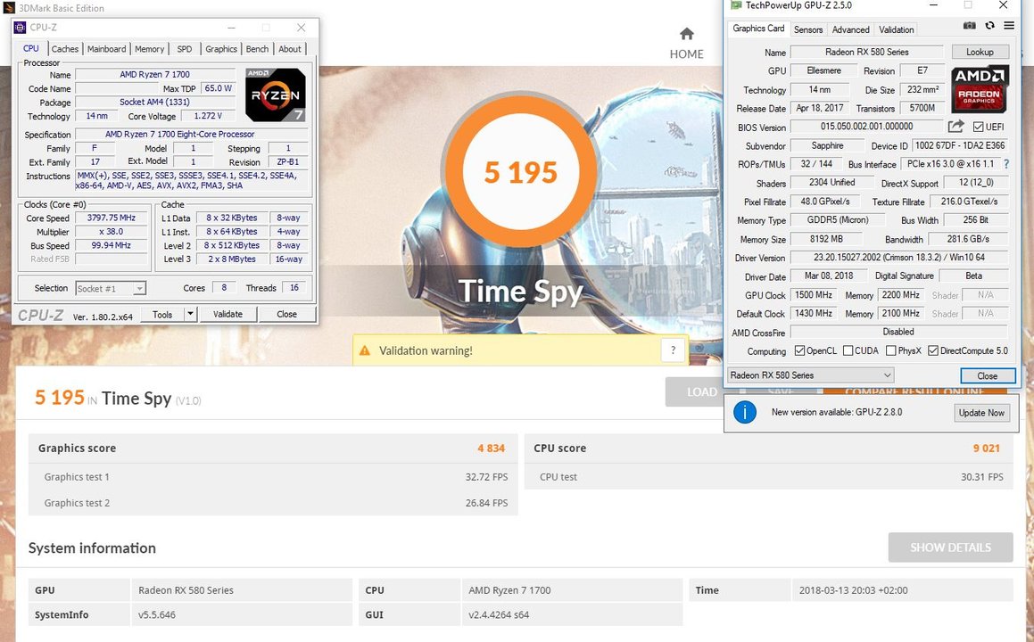
Task: Click the Core Speed 3797.75 MHz field
Action: [x=111, y=218]
